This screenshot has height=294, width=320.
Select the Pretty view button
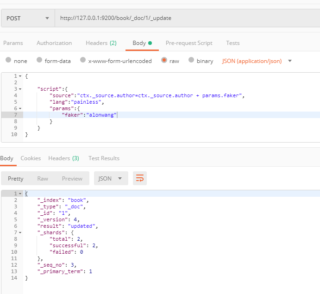click(x=15, y=179)
